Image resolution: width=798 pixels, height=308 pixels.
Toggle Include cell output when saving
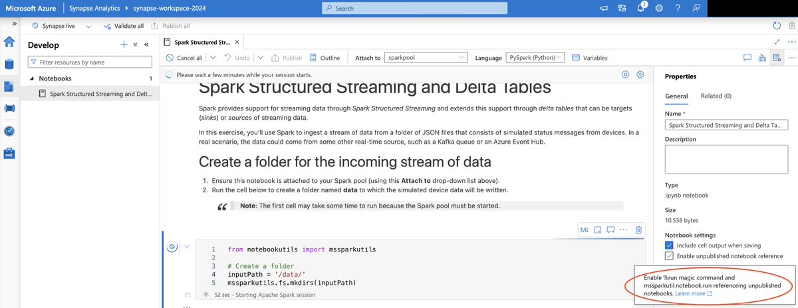point(670,245)
